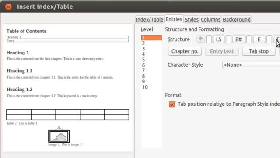The image size is (280, 158).
Task: Switch to the Styles tab
Action: (x=192, y=19)
